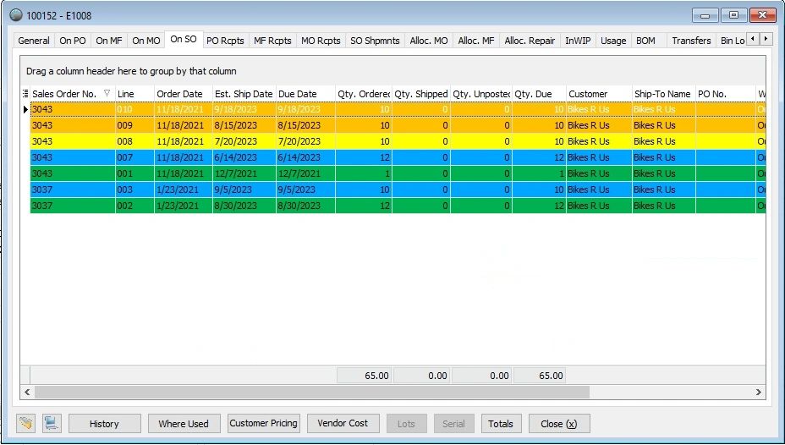
Task: Click the computer icon beside History button
Action: click(x=52, y=423)
